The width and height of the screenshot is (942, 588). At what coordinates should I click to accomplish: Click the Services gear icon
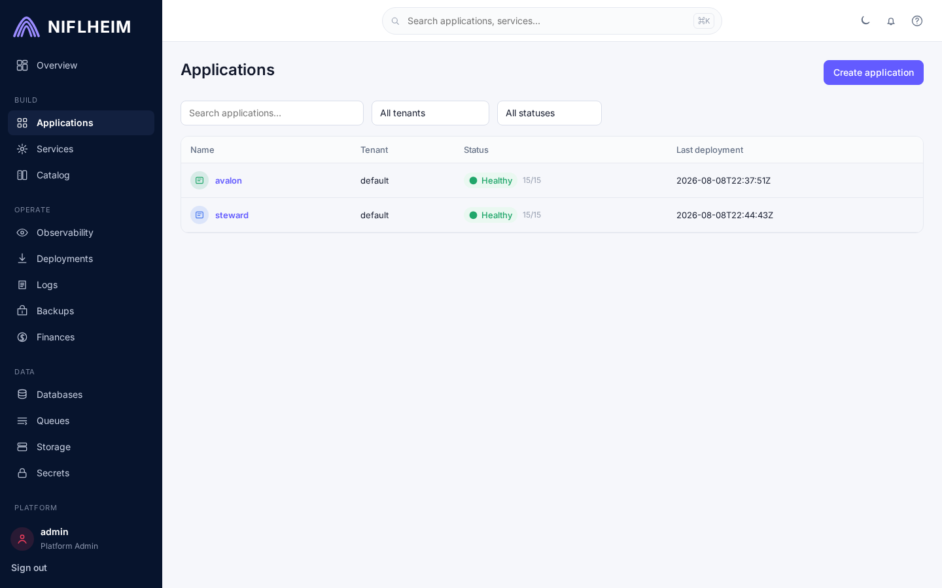(22, 149)
